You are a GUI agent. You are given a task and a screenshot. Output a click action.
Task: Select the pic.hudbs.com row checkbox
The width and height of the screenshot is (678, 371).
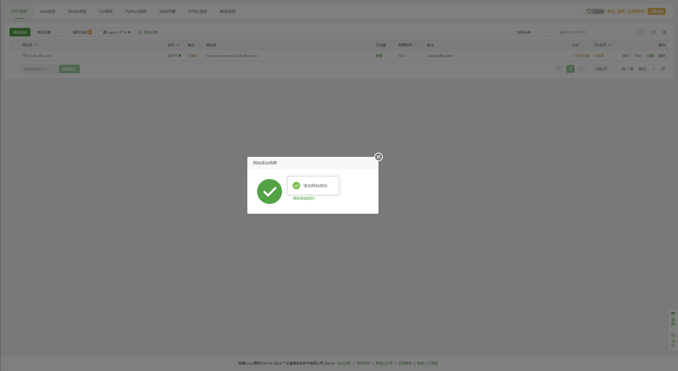pos(15,56)
